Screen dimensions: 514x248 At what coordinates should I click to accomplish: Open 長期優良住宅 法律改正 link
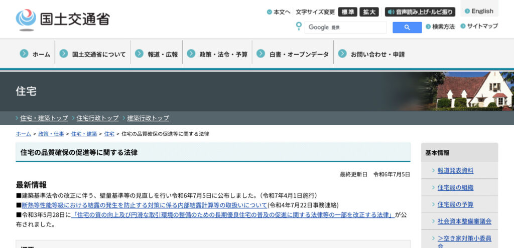233,215
